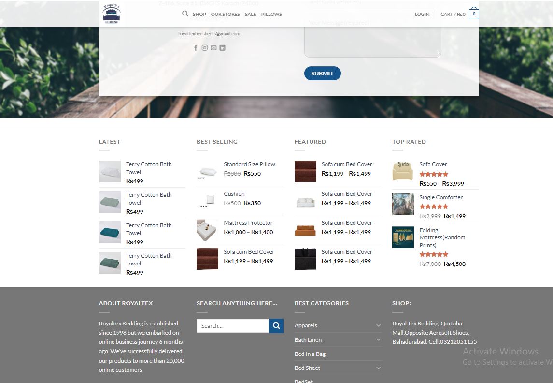Open the PILLOWS menu item

(x=271, y=14)
